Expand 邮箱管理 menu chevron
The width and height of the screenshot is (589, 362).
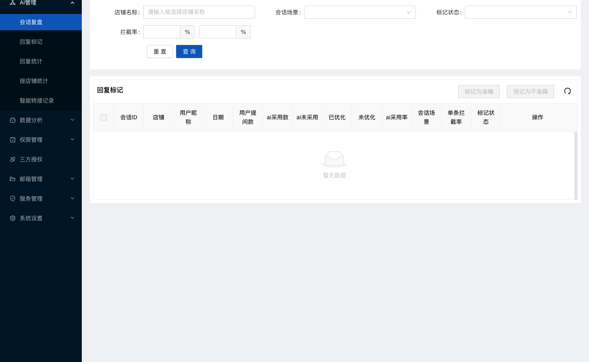pyautogui.click(x=72, y=179)
